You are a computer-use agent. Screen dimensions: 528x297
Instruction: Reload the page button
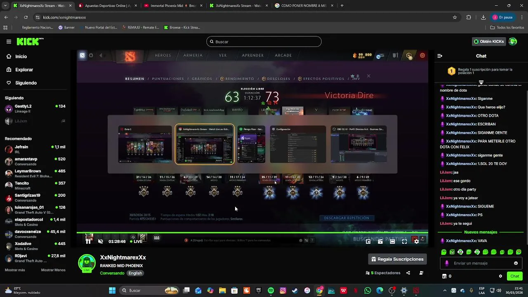26,17
